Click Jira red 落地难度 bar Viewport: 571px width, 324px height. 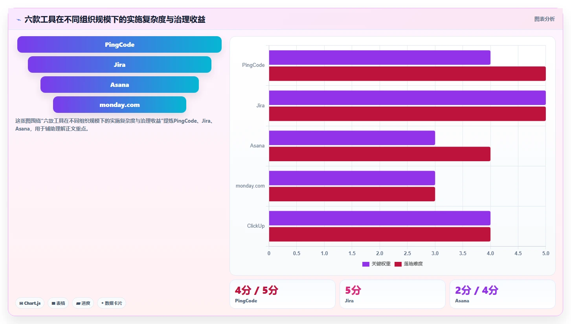pyautogui.click(x=407, y=114)
